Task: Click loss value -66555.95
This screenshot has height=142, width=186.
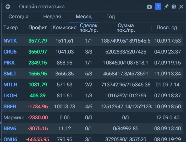Action: coord(38,139)
